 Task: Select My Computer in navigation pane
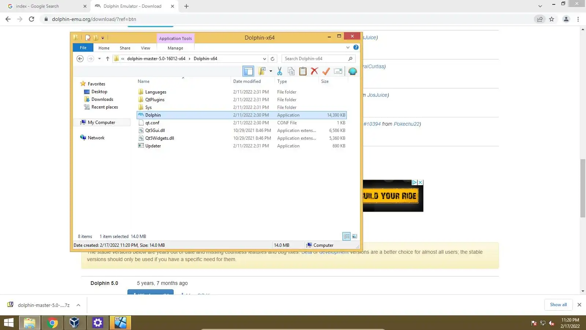click(101, 122)
